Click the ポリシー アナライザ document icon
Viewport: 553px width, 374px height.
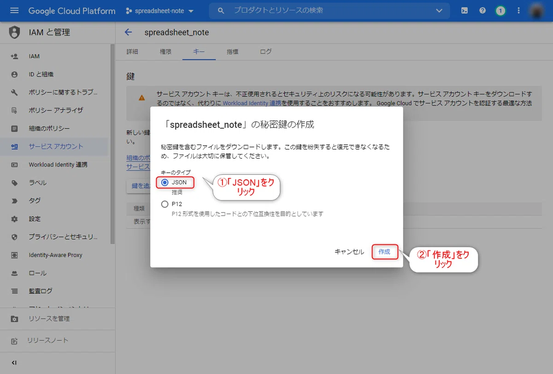(x=14, y=110)
